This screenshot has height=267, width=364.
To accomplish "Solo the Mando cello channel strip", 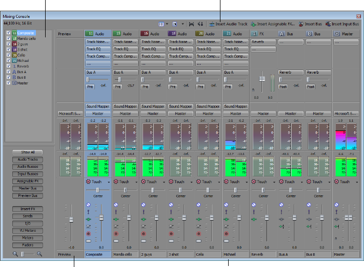I will click(116, 212).
